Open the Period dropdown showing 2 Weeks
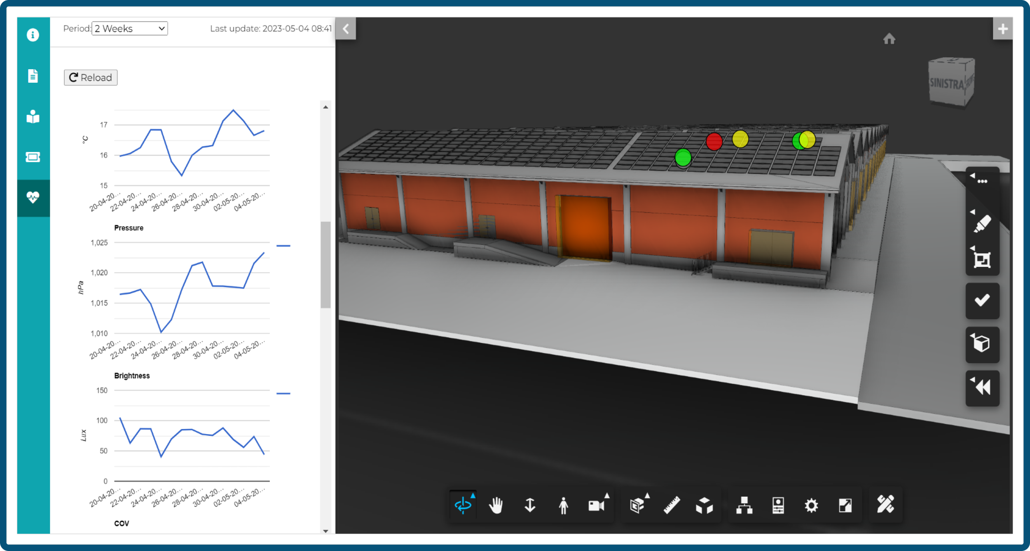The height and width of the screenshot is (551, 1030). coord(129,28)
